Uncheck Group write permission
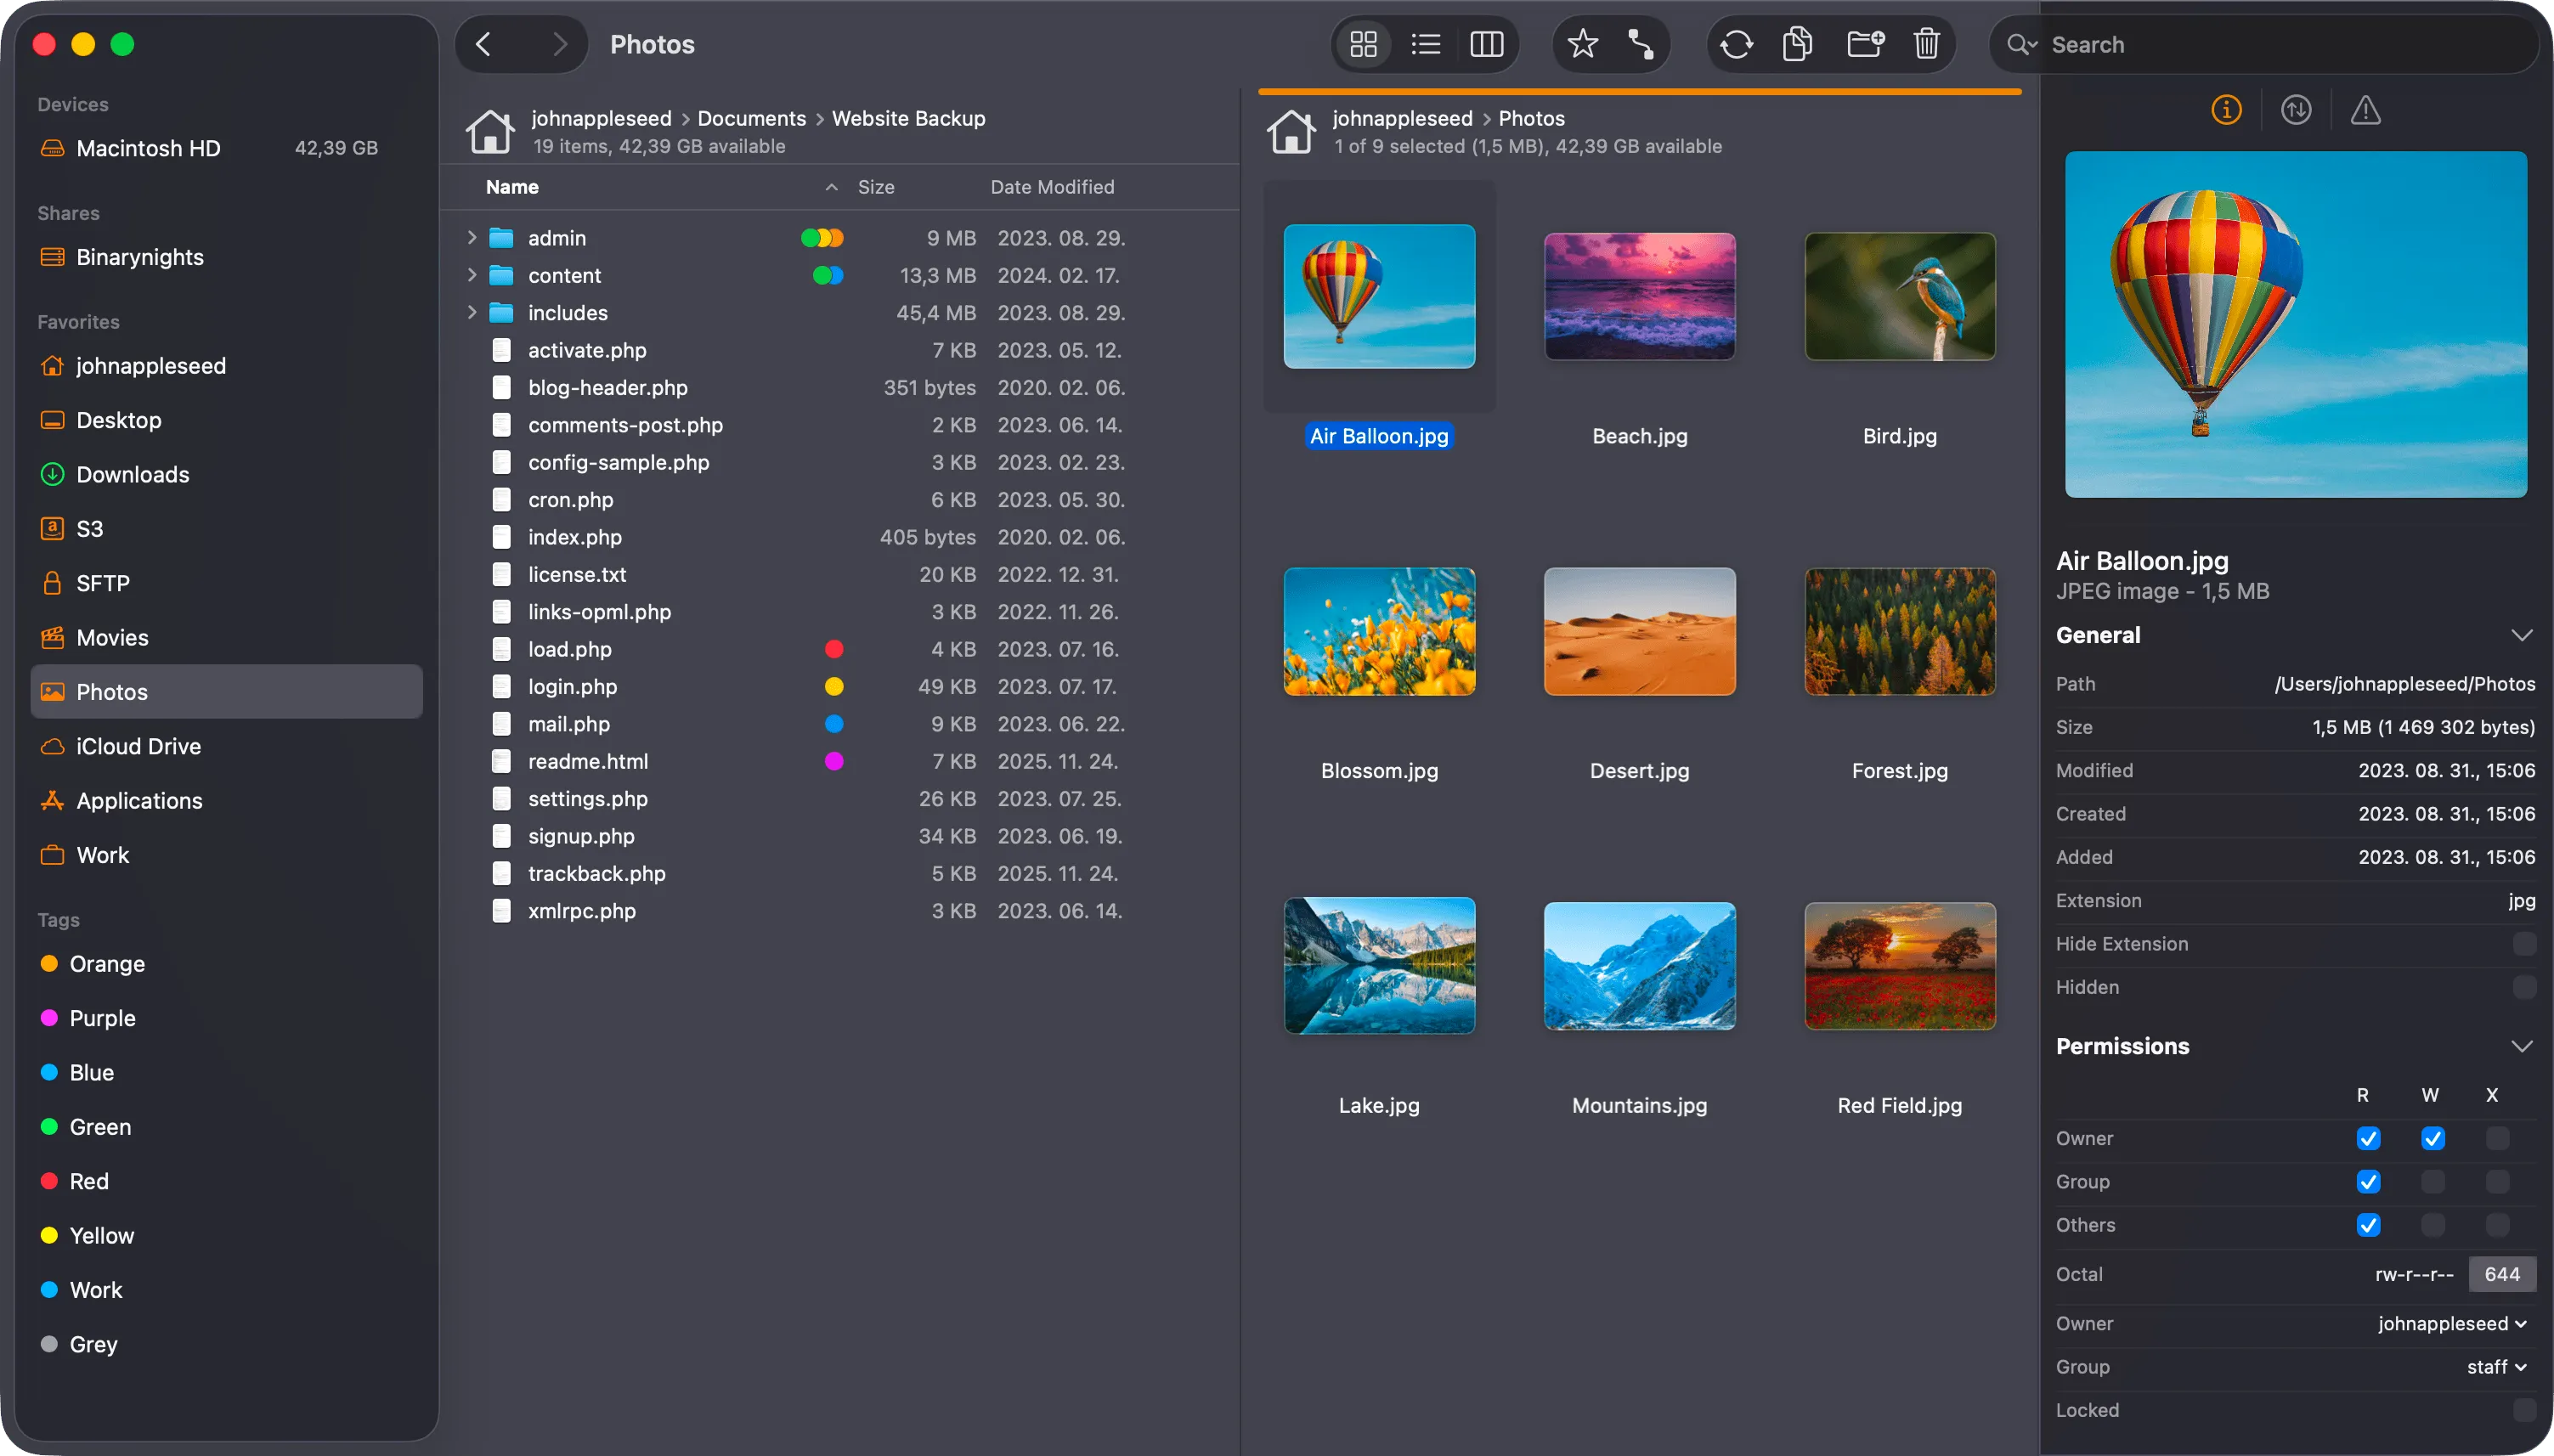Screen dimensions: 2554x1456 [2434, 1181]
